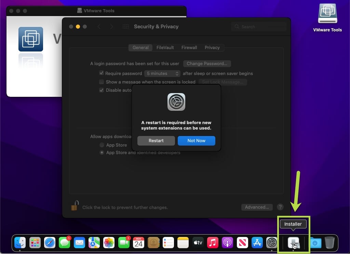Click the Installer icon in the Dock
This screenshot has width=350, height=254.
point(293,242)
